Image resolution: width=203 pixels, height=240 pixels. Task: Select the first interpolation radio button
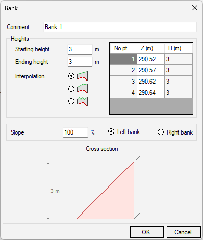click(71, 76)
